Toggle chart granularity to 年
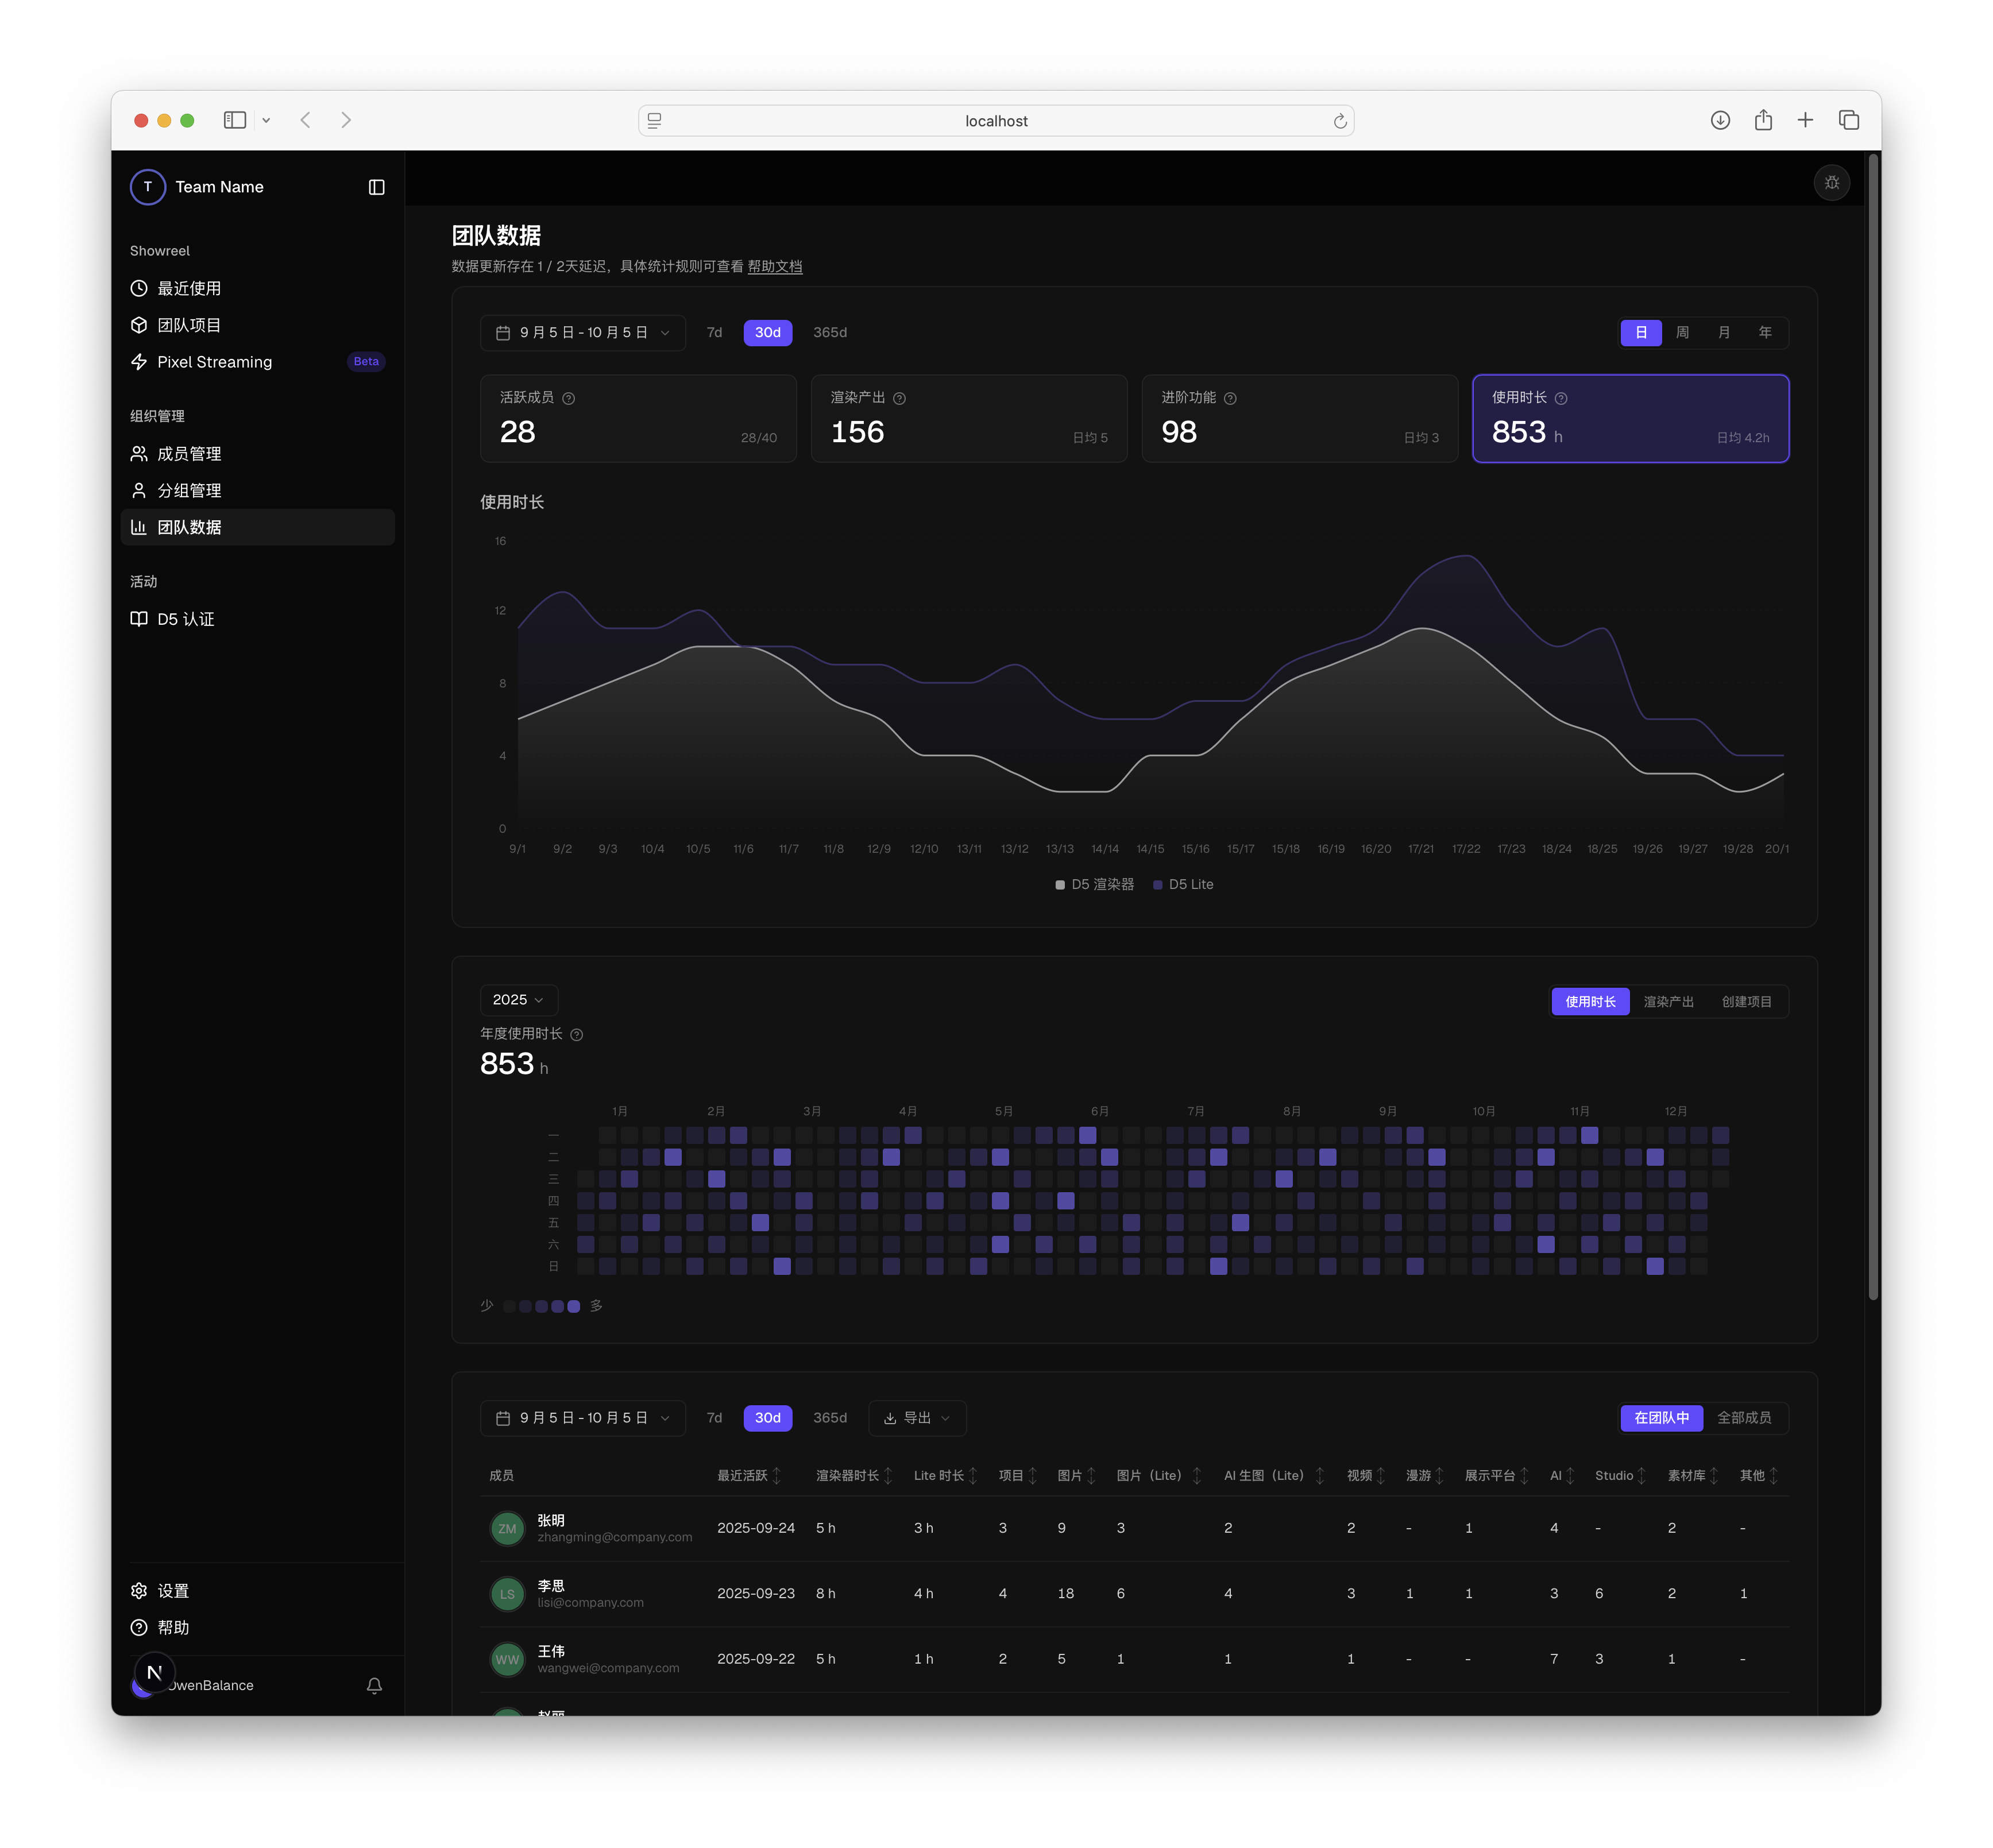 [x=1764, y=333]
